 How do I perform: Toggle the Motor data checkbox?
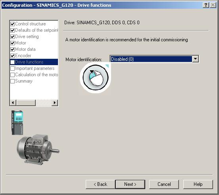(13, 49)
